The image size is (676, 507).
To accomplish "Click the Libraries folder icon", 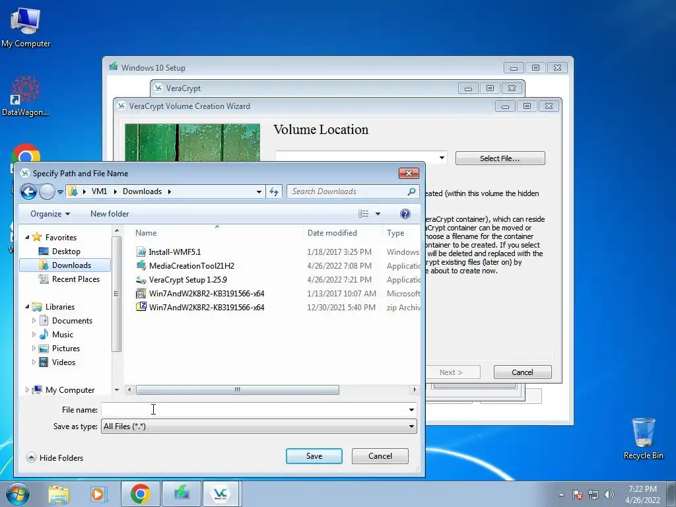I will pos(37,306).
